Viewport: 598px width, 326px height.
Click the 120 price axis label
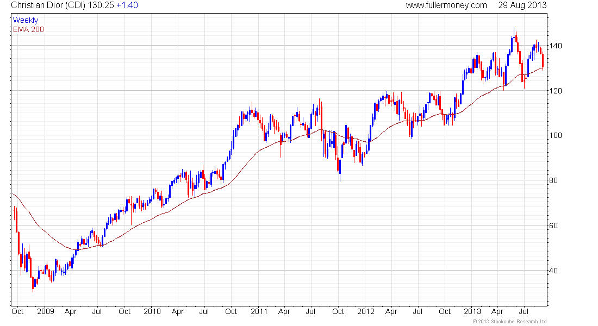tap(555, 91)
